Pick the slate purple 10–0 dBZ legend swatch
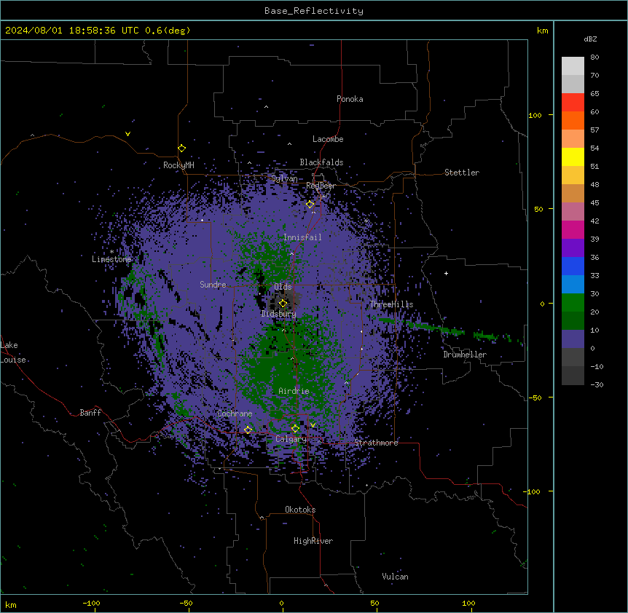Screen dimensions: 628x613 point(573,339)
